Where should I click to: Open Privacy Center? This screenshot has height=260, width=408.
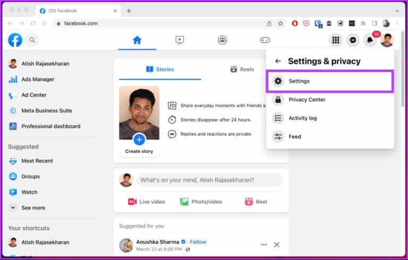(330, 100)
